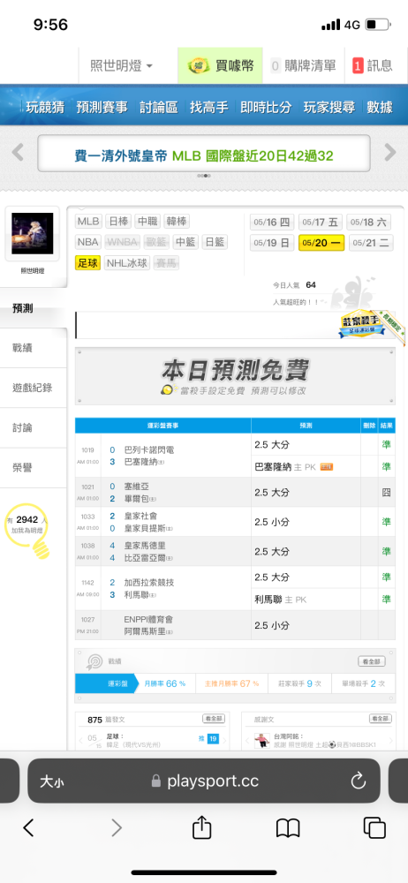Select the 日籃 league filter
This screenshot has height=883, width=408.
(214, 242)
